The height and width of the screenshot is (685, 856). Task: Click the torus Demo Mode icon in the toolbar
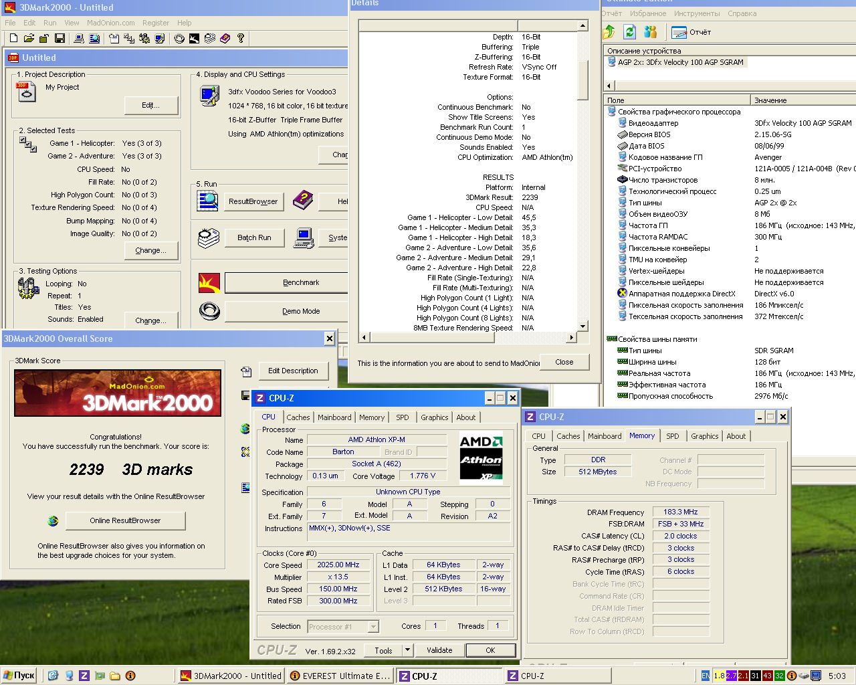coord(179,38)
